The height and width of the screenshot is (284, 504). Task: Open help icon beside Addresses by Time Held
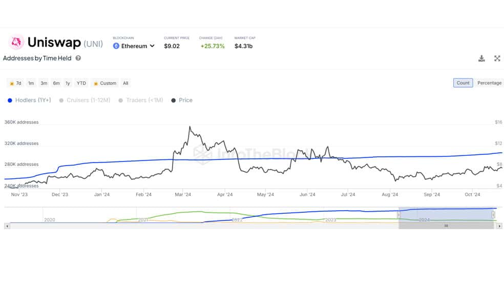(x=78, y=58)
